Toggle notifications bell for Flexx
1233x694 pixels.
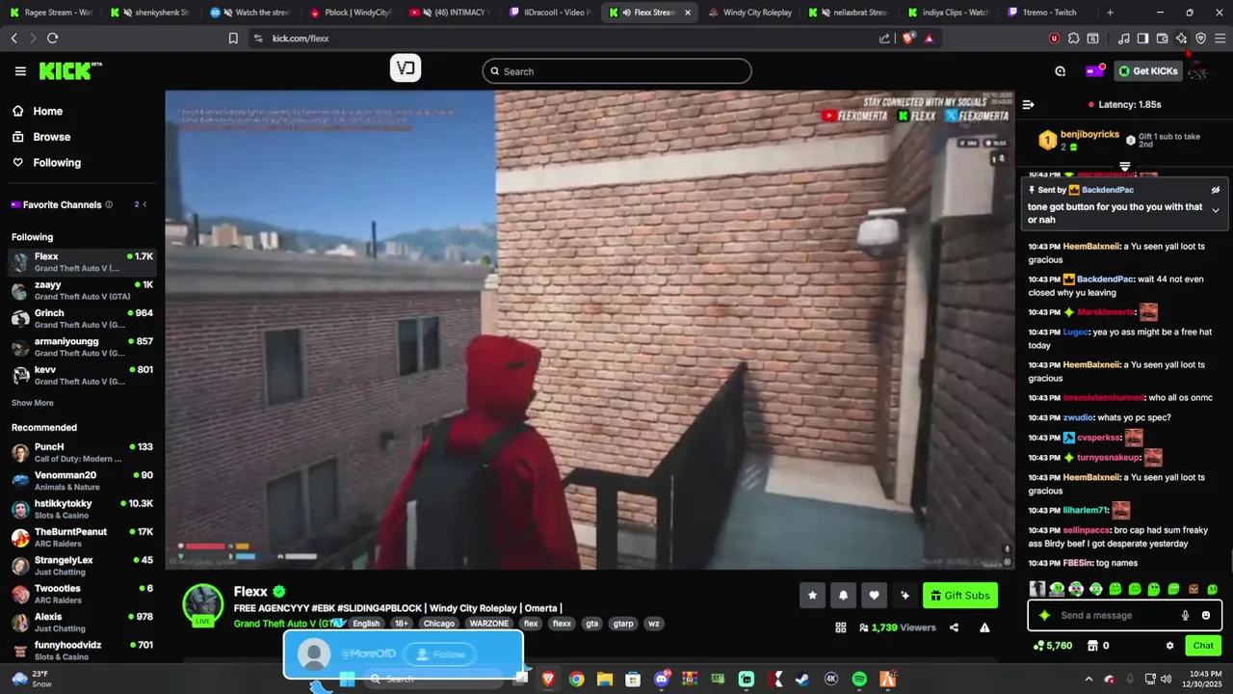click(x=843, y=596)
